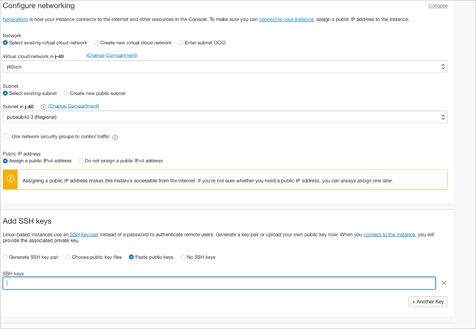The image size is (476, 329).
Task: Click info icon beside Subnet in j-40
Action: click(43, 106)
